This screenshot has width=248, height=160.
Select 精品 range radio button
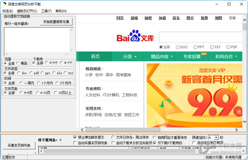coord(18,63)
